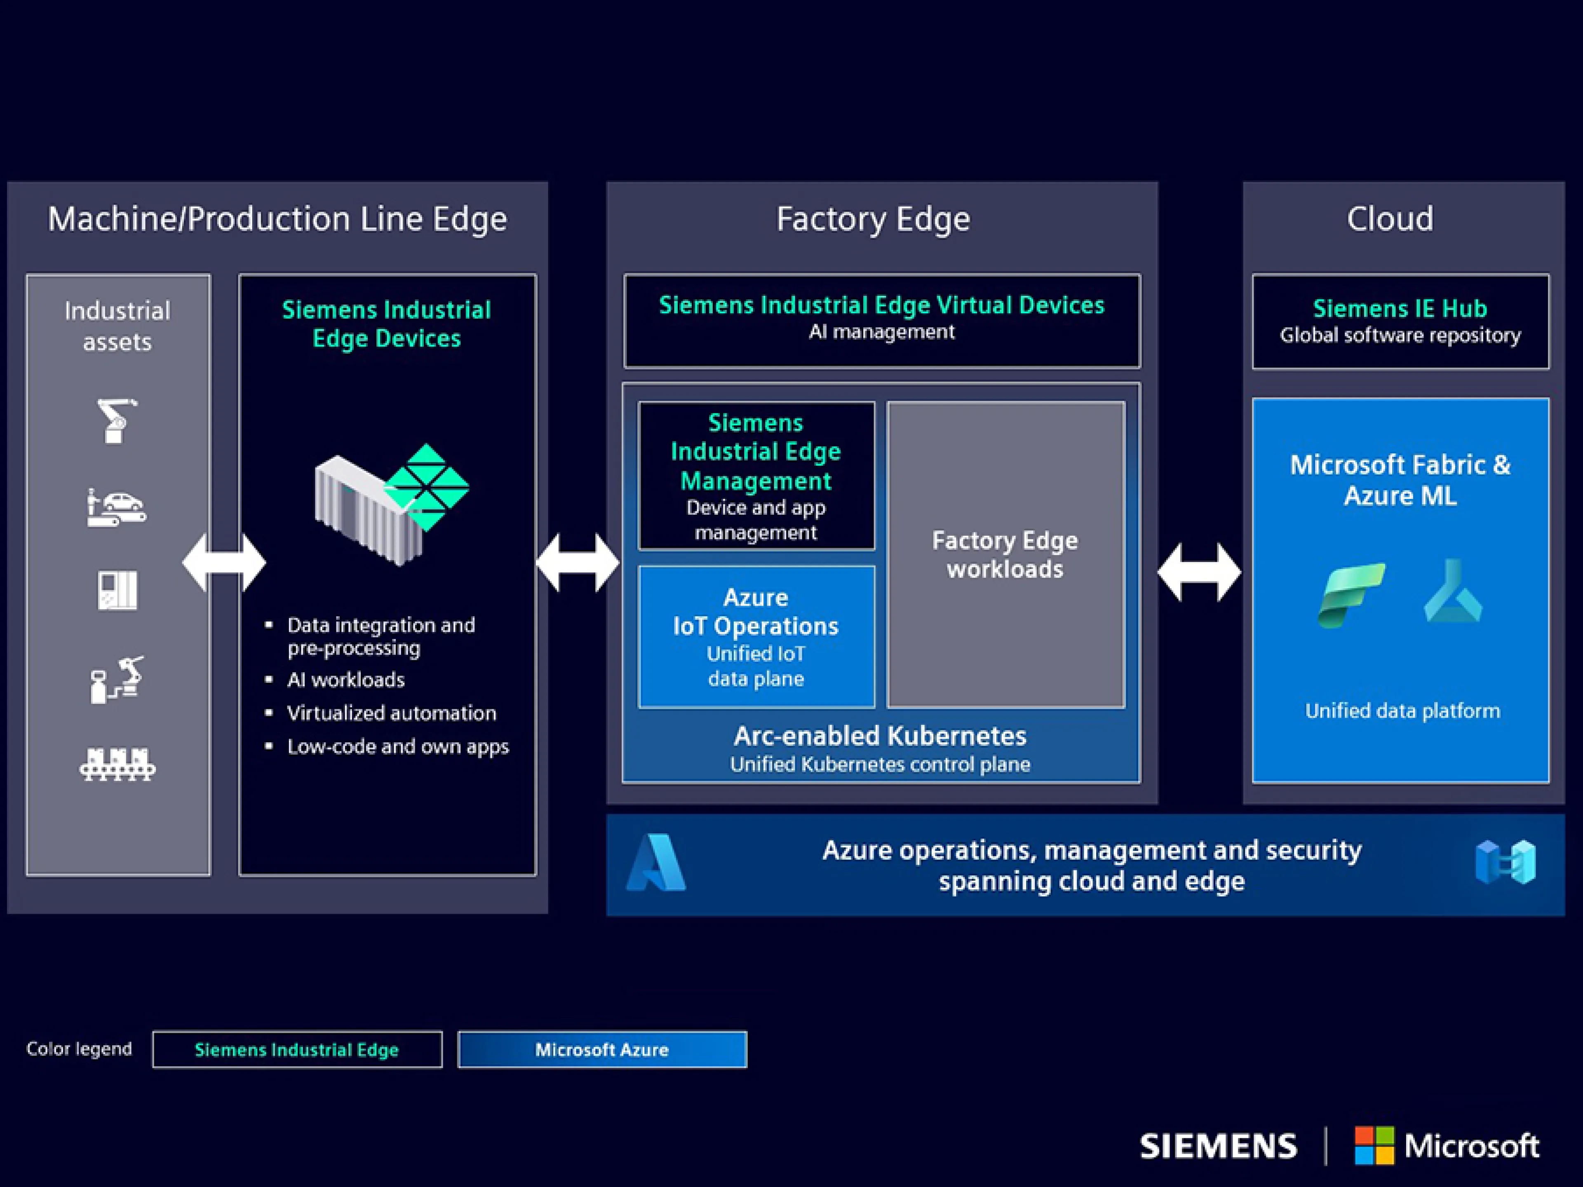Click the Siemens IE Hub title

tap(1400, 308)
